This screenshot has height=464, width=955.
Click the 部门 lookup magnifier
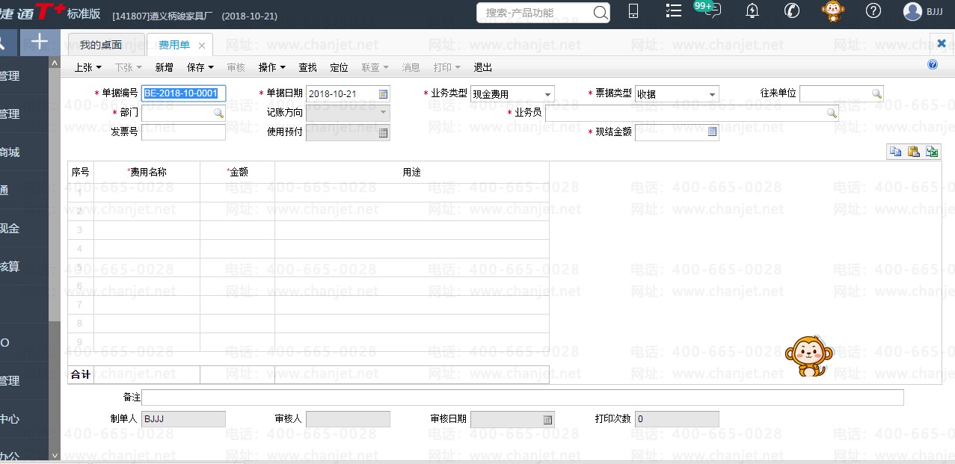tap(218, 113)
